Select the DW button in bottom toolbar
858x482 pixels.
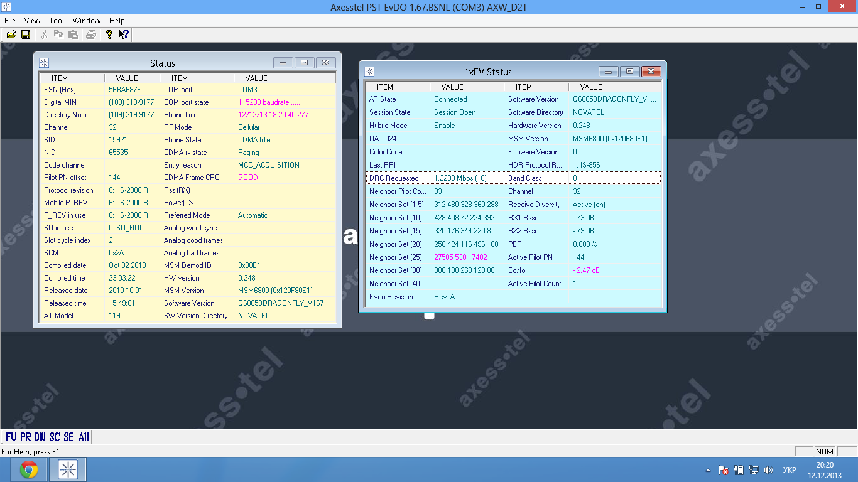[x=40, y=437]
